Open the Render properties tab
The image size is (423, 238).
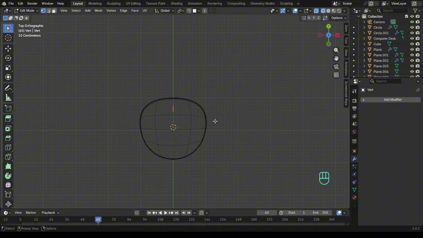pos(354,100)
